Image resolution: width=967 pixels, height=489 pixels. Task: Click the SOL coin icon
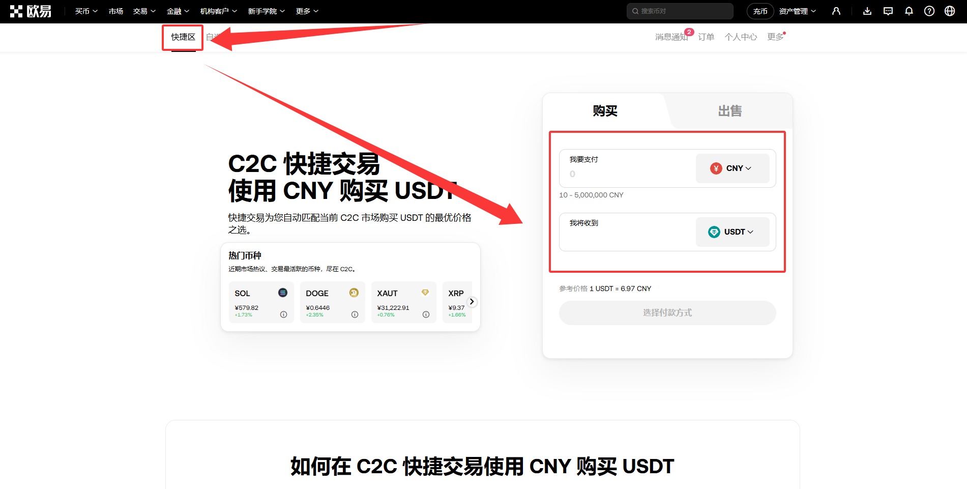pyautogui.click(x=283, y=293)
